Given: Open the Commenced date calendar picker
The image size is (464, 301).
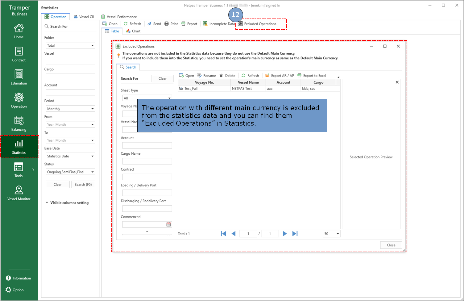Looking at the screenshot, I should pos(168,224).
